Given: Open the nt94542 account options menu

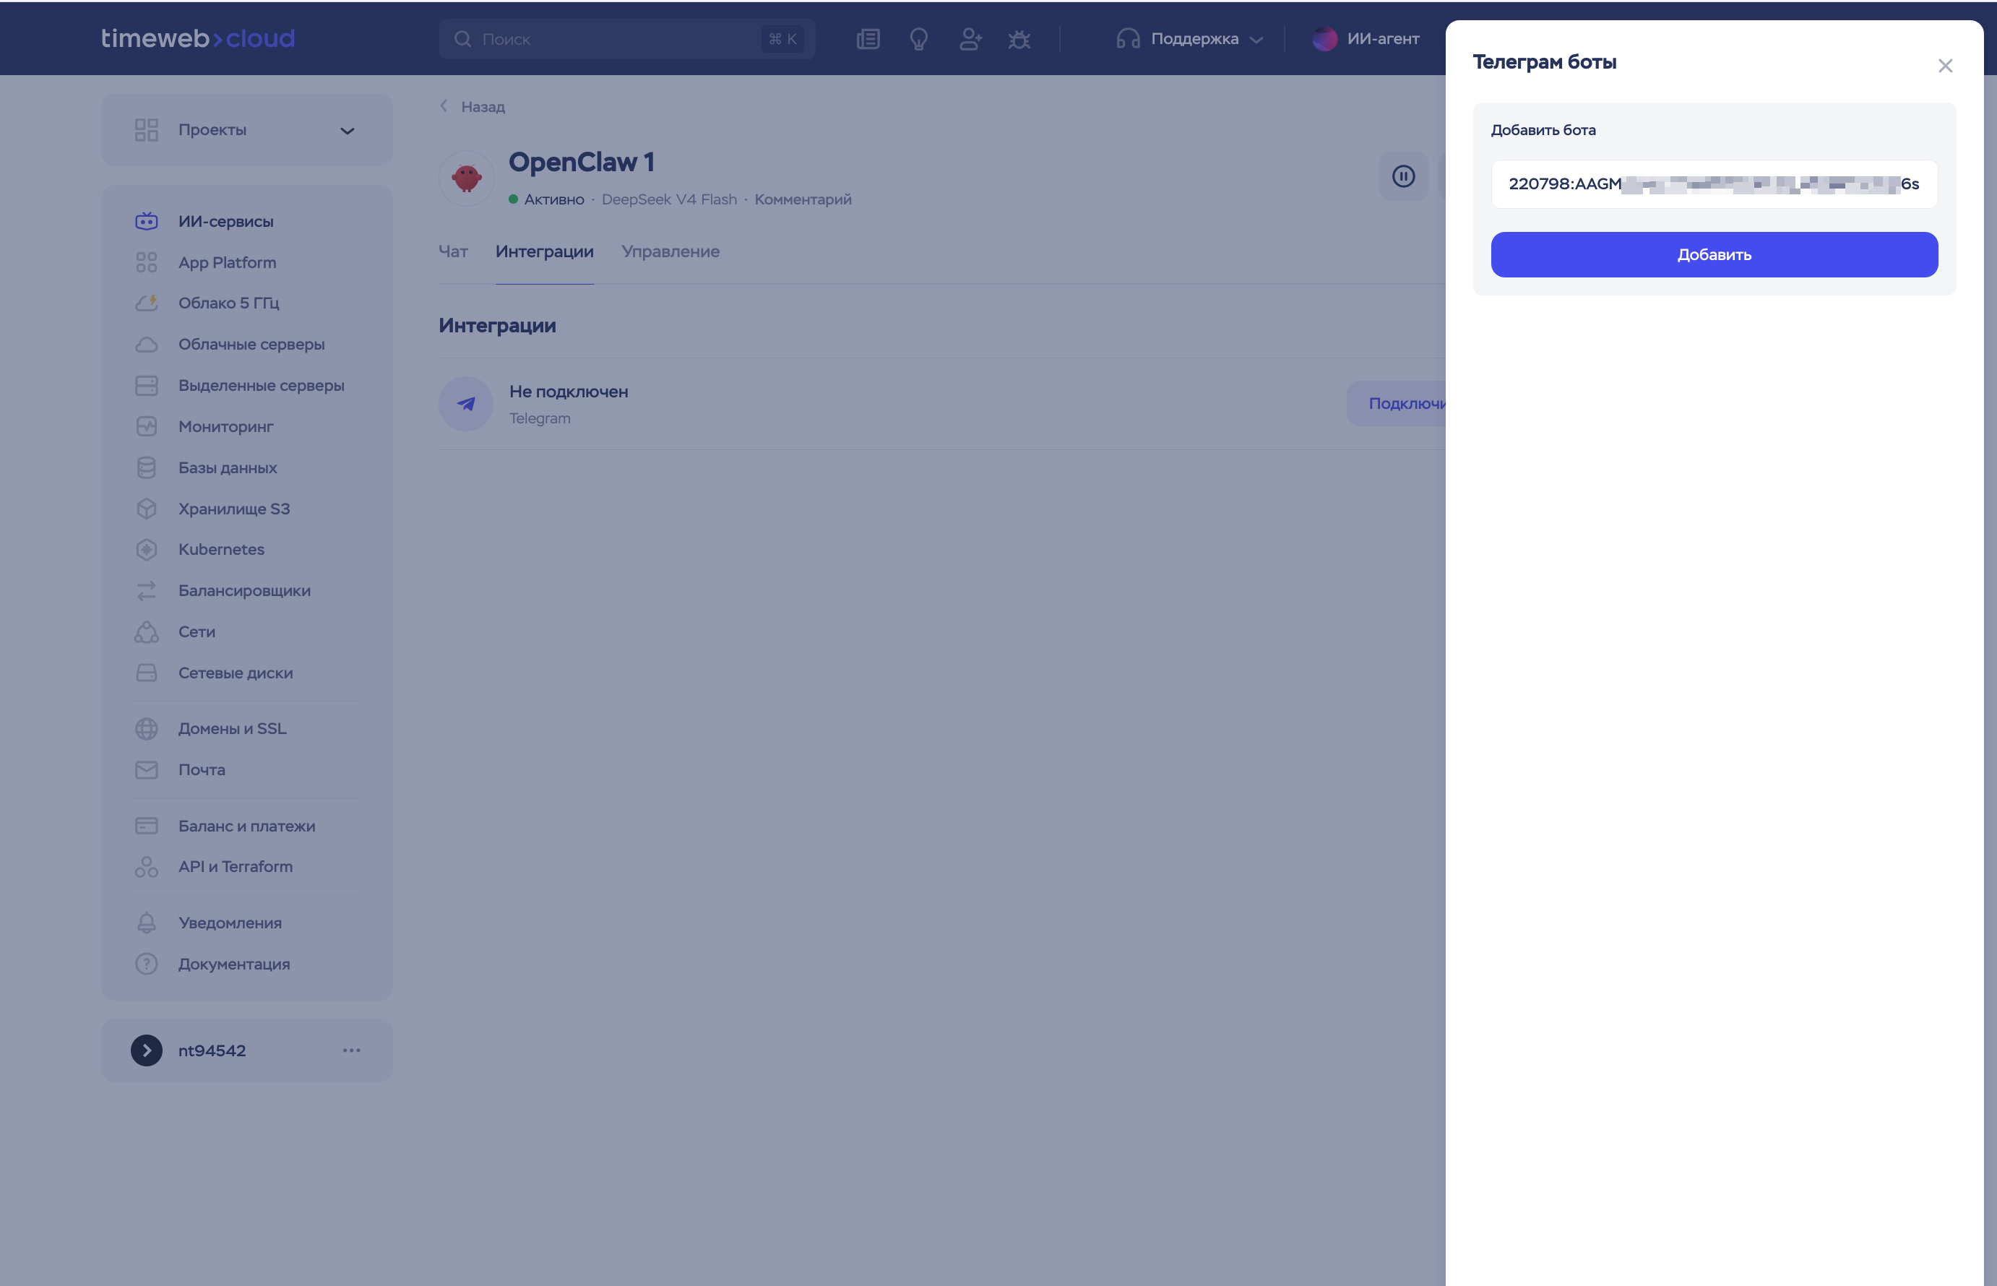Looking at the screenshot, I should pyautogui.click(x=351, y=1050).
